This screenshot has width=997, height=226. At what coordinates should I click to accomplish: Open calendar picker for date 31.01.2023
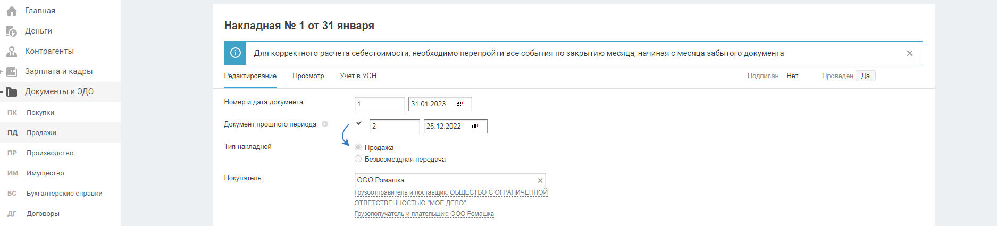coord(459,104)
